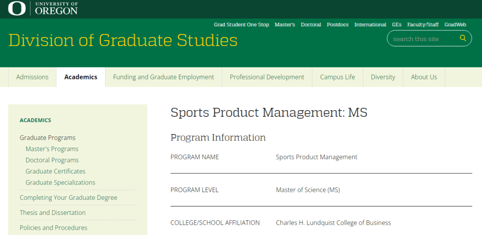Image resolution: width=482 pixels, height=235 pixels.
Task: Open Thesis and Dissertation sidebar link
Action: point(53,213)
